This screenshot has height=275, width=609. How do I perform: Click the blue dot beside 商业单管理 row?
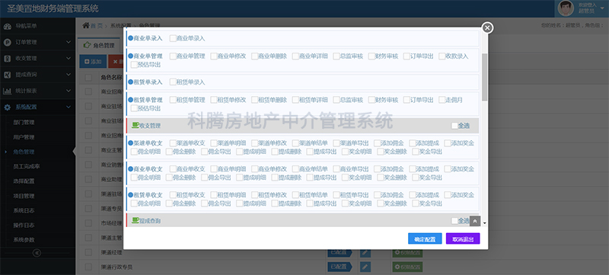pos(130,56)
